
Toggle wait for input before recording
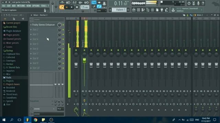coord(68,2)
